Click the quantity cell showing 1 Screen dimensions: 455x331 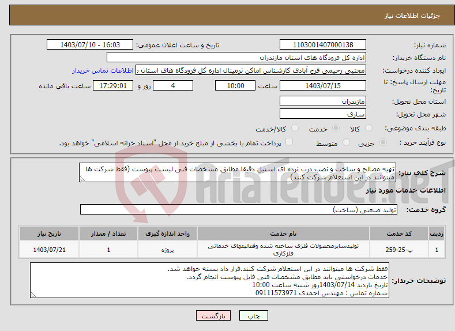(x=108, y=250)
